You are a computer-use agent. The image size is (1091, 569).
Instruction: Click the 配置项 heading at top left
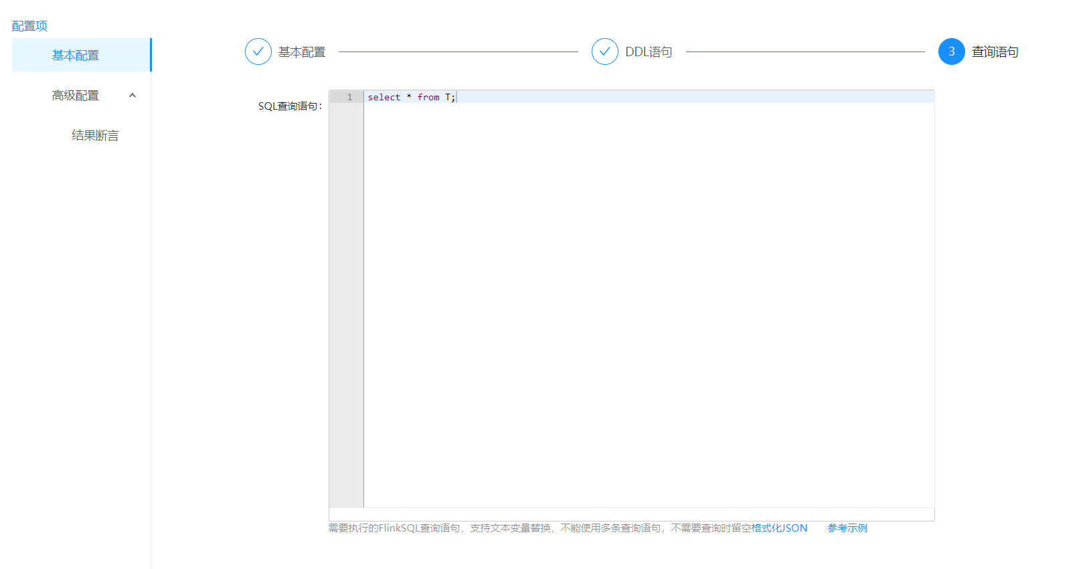[29, 26]
